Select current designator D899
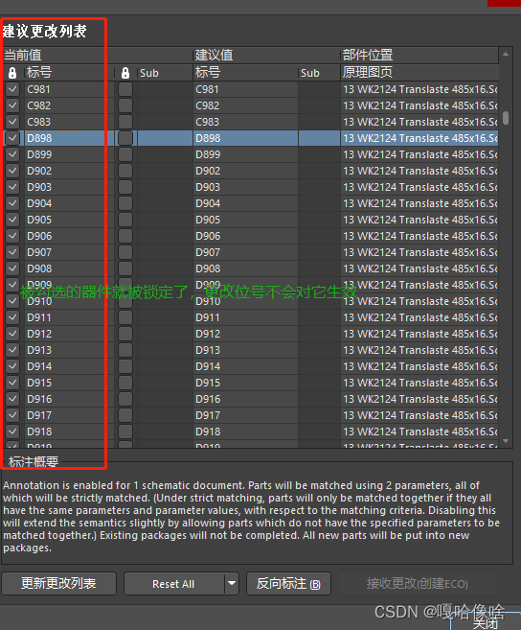 click(39, 154)
